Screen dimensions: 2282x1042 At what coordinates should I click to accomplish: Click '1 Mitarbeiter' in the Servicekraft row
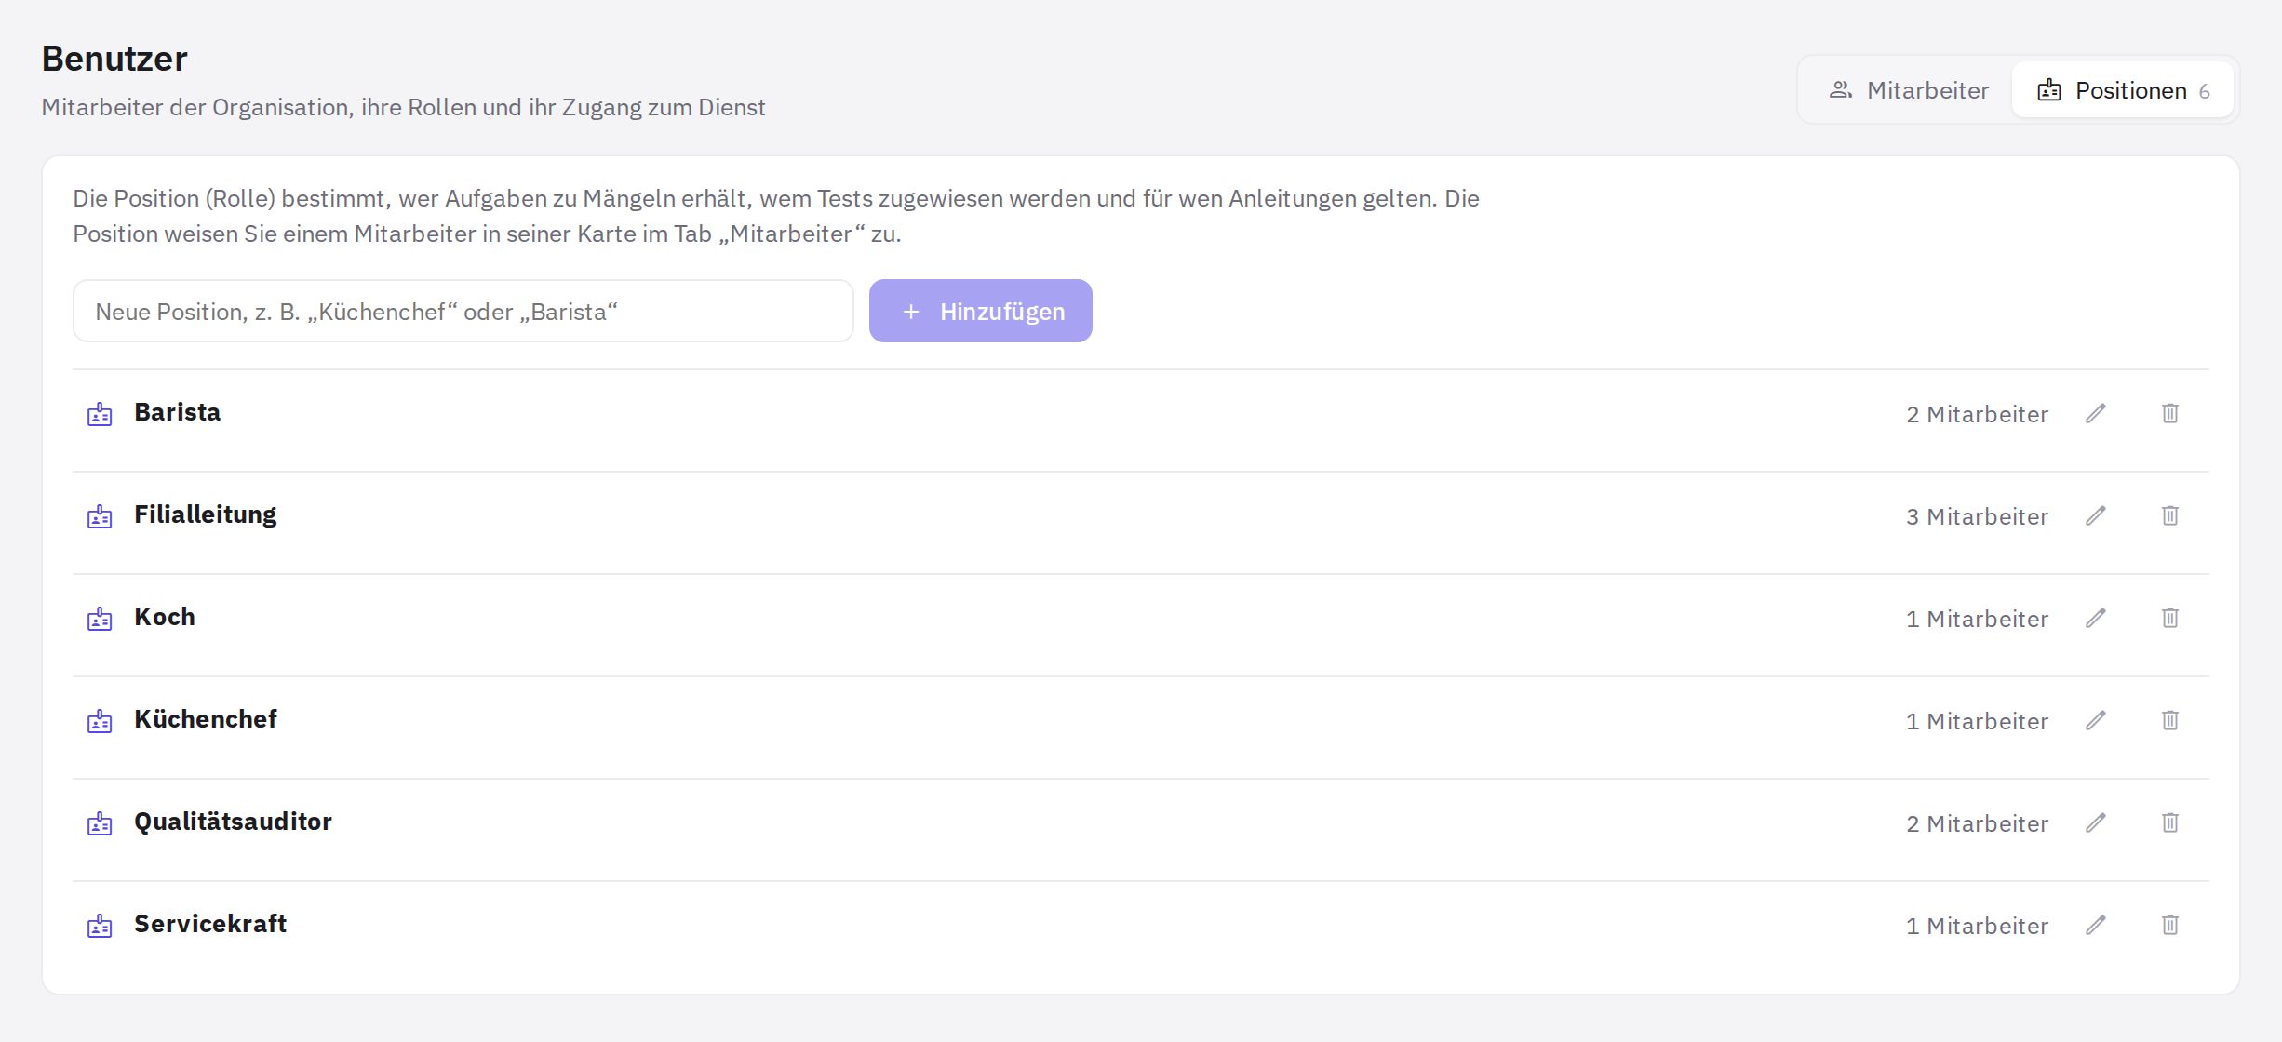1977,926
